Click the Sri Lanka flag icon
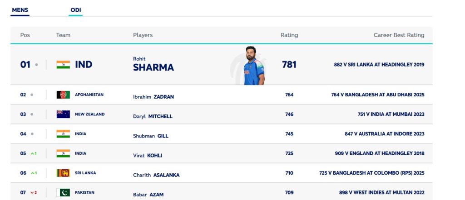Screen dimensions: 465x200 [63, 173]
